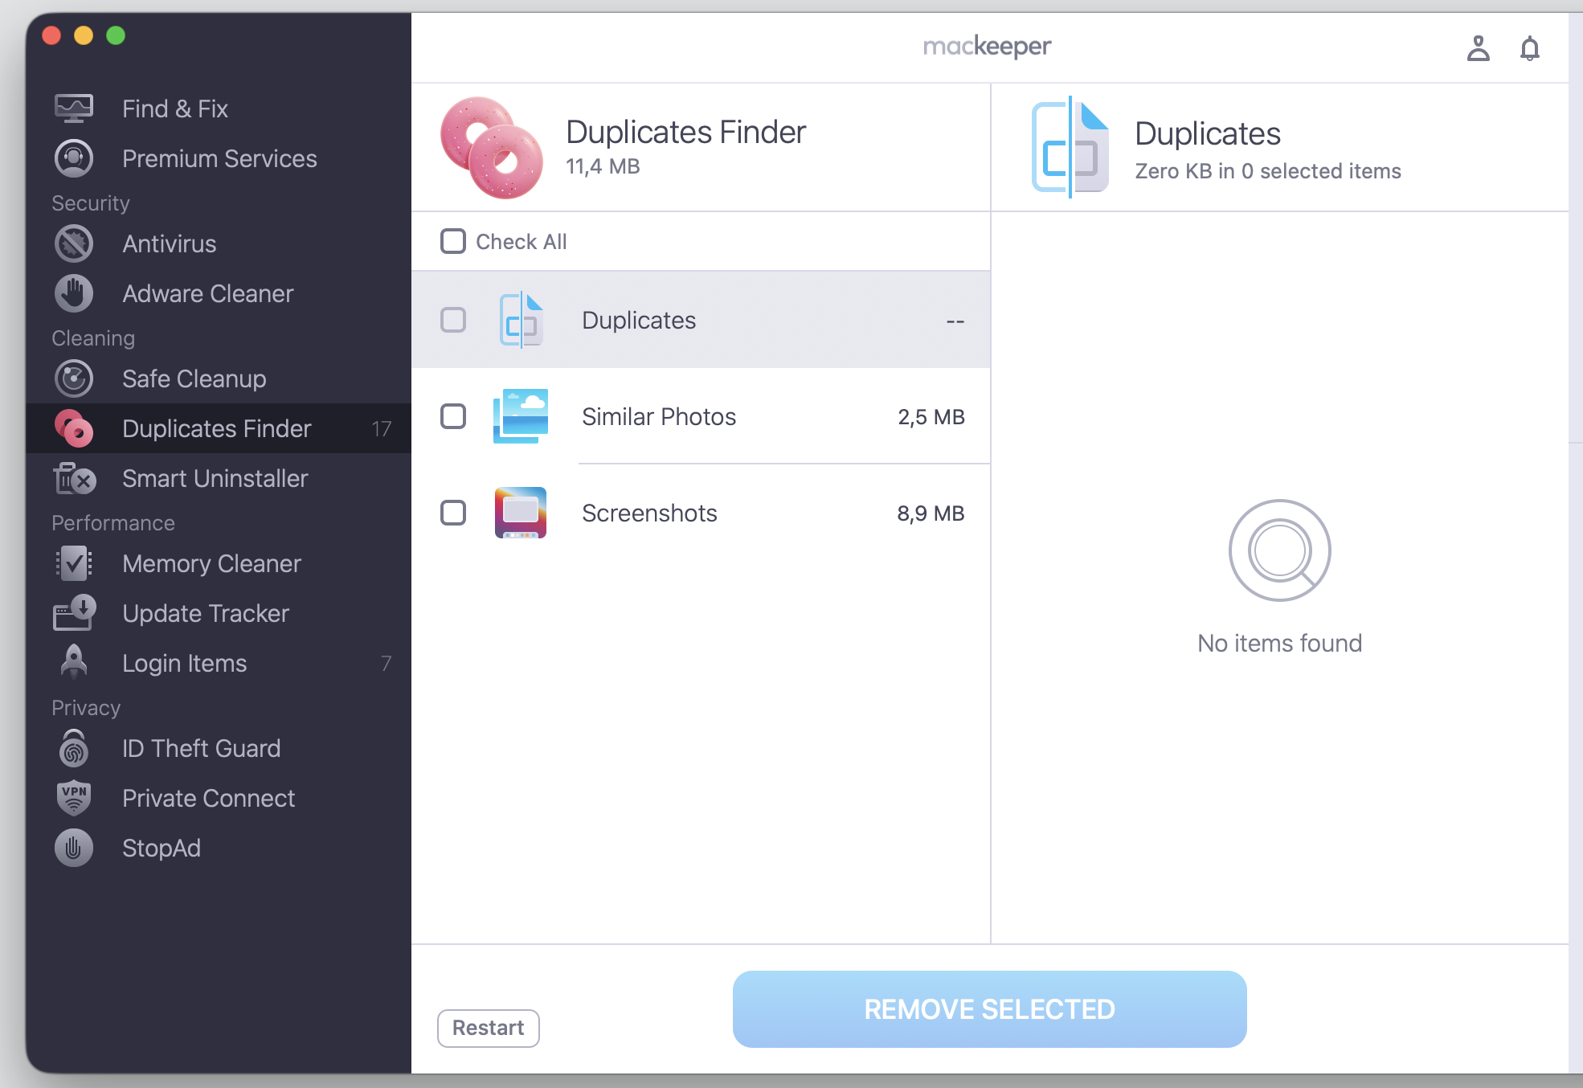
Task: Click the 8,9 MB Screenshots size value
Action: [x=931, y=513]
